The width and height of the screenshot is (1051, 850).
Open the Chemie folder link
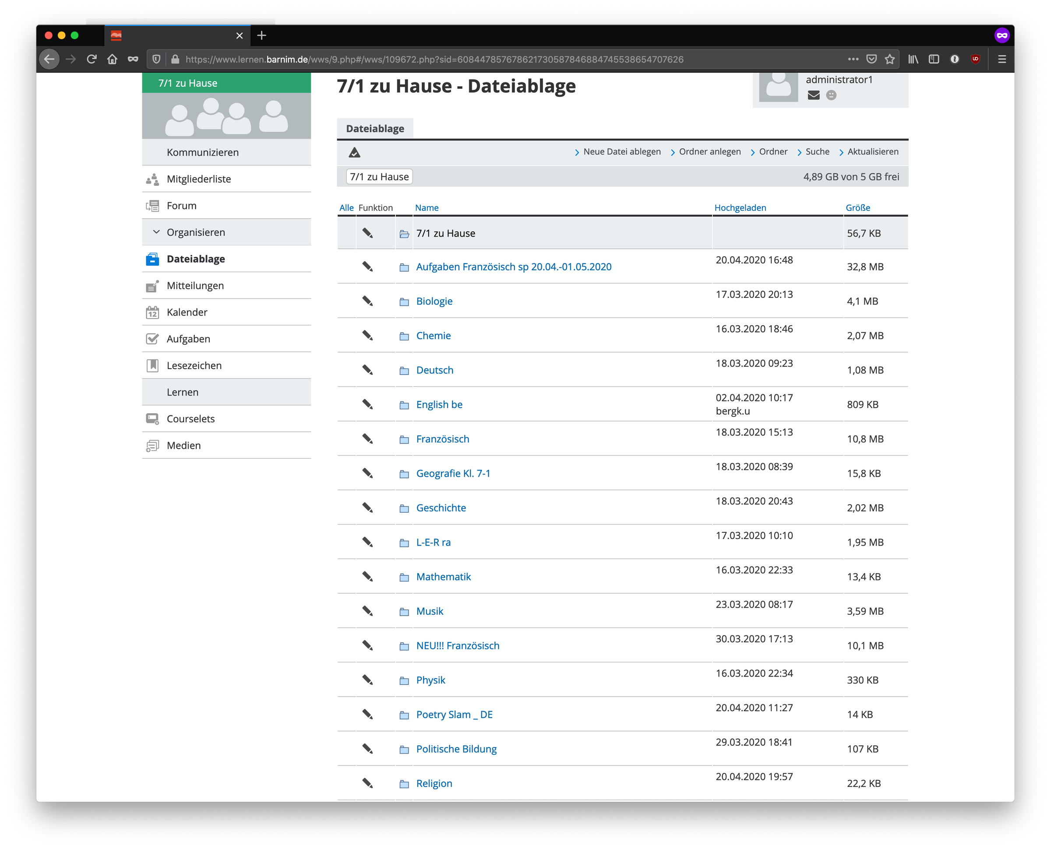pos(433,335)
